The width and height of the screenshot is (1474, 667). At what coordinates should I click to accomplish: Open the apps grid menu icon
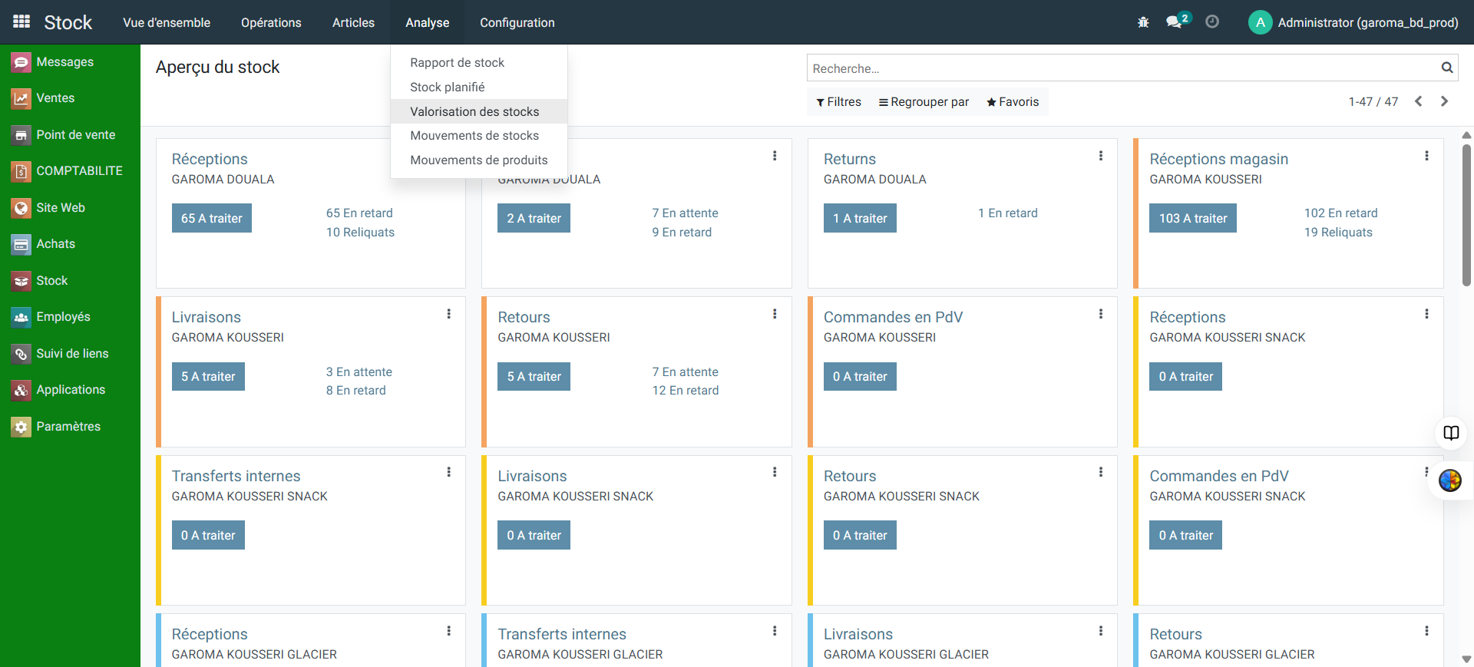(21, 22)
